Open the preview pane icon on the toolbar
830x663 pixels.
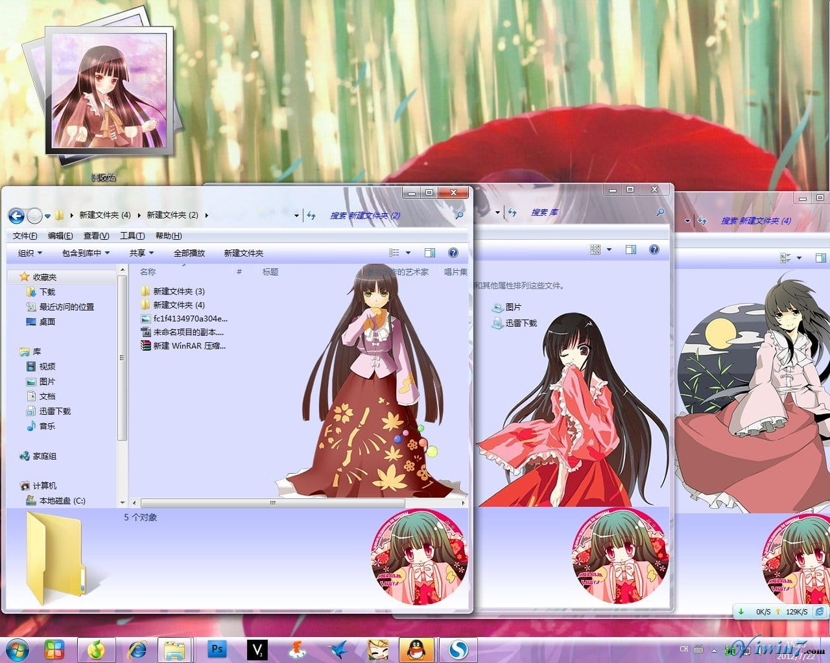click(x=431, y=252)
